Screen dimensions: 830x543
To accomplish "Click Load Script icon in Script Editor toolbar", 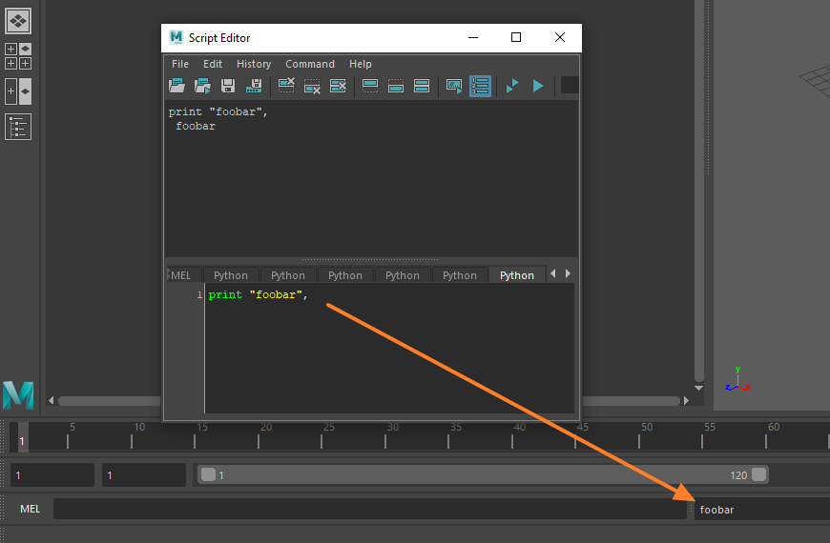I will (176, 86).
